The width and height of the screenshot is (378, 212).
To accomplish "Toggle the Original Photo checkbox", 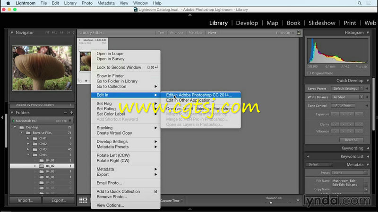I will [x=309, y=73].
